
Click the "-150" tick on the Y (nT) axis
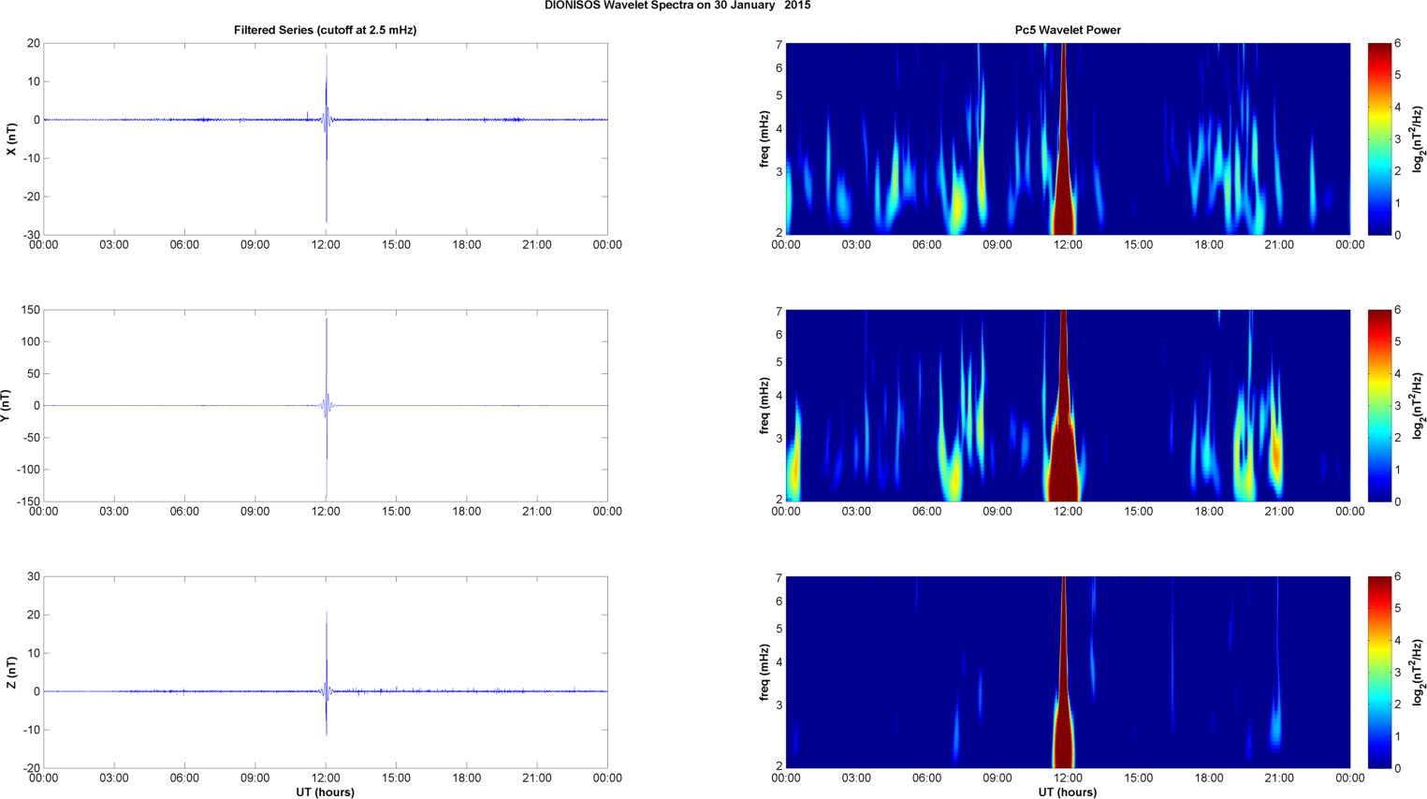click(x=28, y=501)
